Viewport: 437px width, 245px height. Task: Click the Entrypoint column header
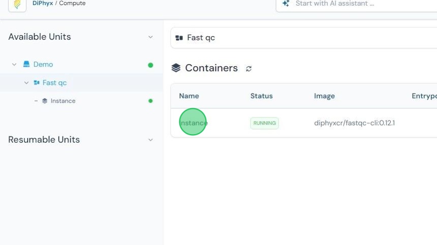click(x=424, y=96)
